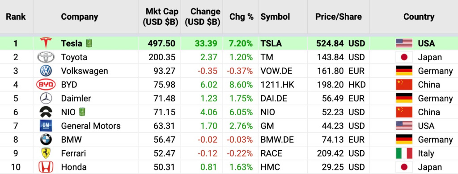Select the Volkswagen logo
This screenshot has height=174, width=458.
coord(46,71)
